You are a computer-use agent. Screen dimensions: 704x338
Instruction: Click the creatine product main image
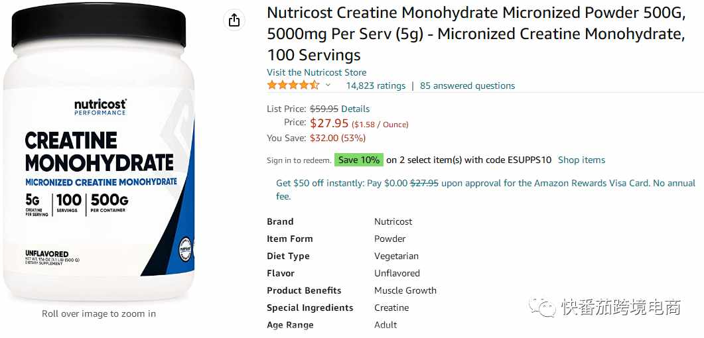click(100, 152)
